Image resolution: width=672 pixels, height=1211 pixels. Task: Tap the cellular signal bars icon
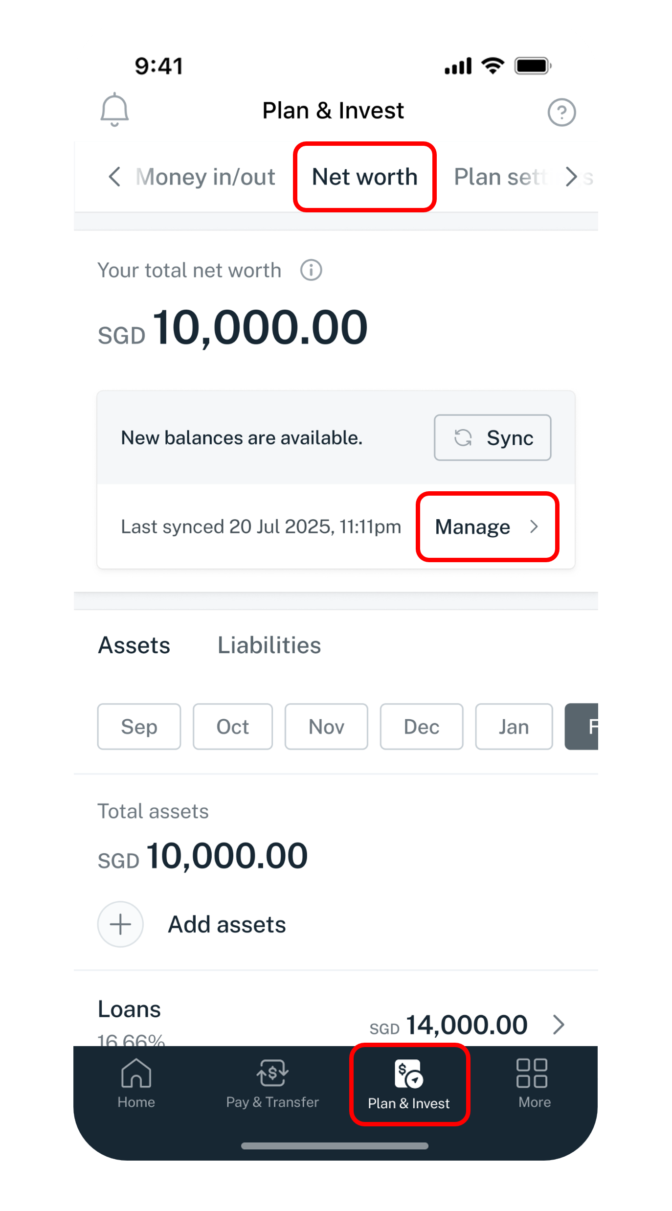coord(458,66)
